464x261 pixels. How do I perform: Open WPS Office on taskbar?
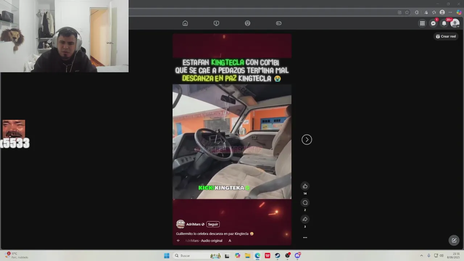(268, 256)
